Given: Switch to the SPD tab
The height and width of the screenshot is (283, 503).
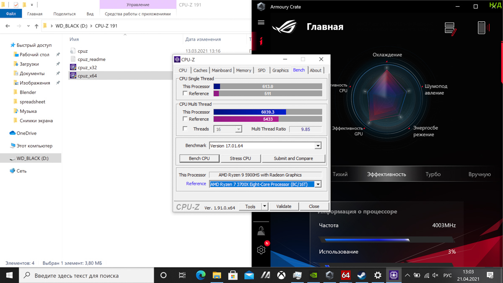Looking at the screenshot, I should 262,70.
